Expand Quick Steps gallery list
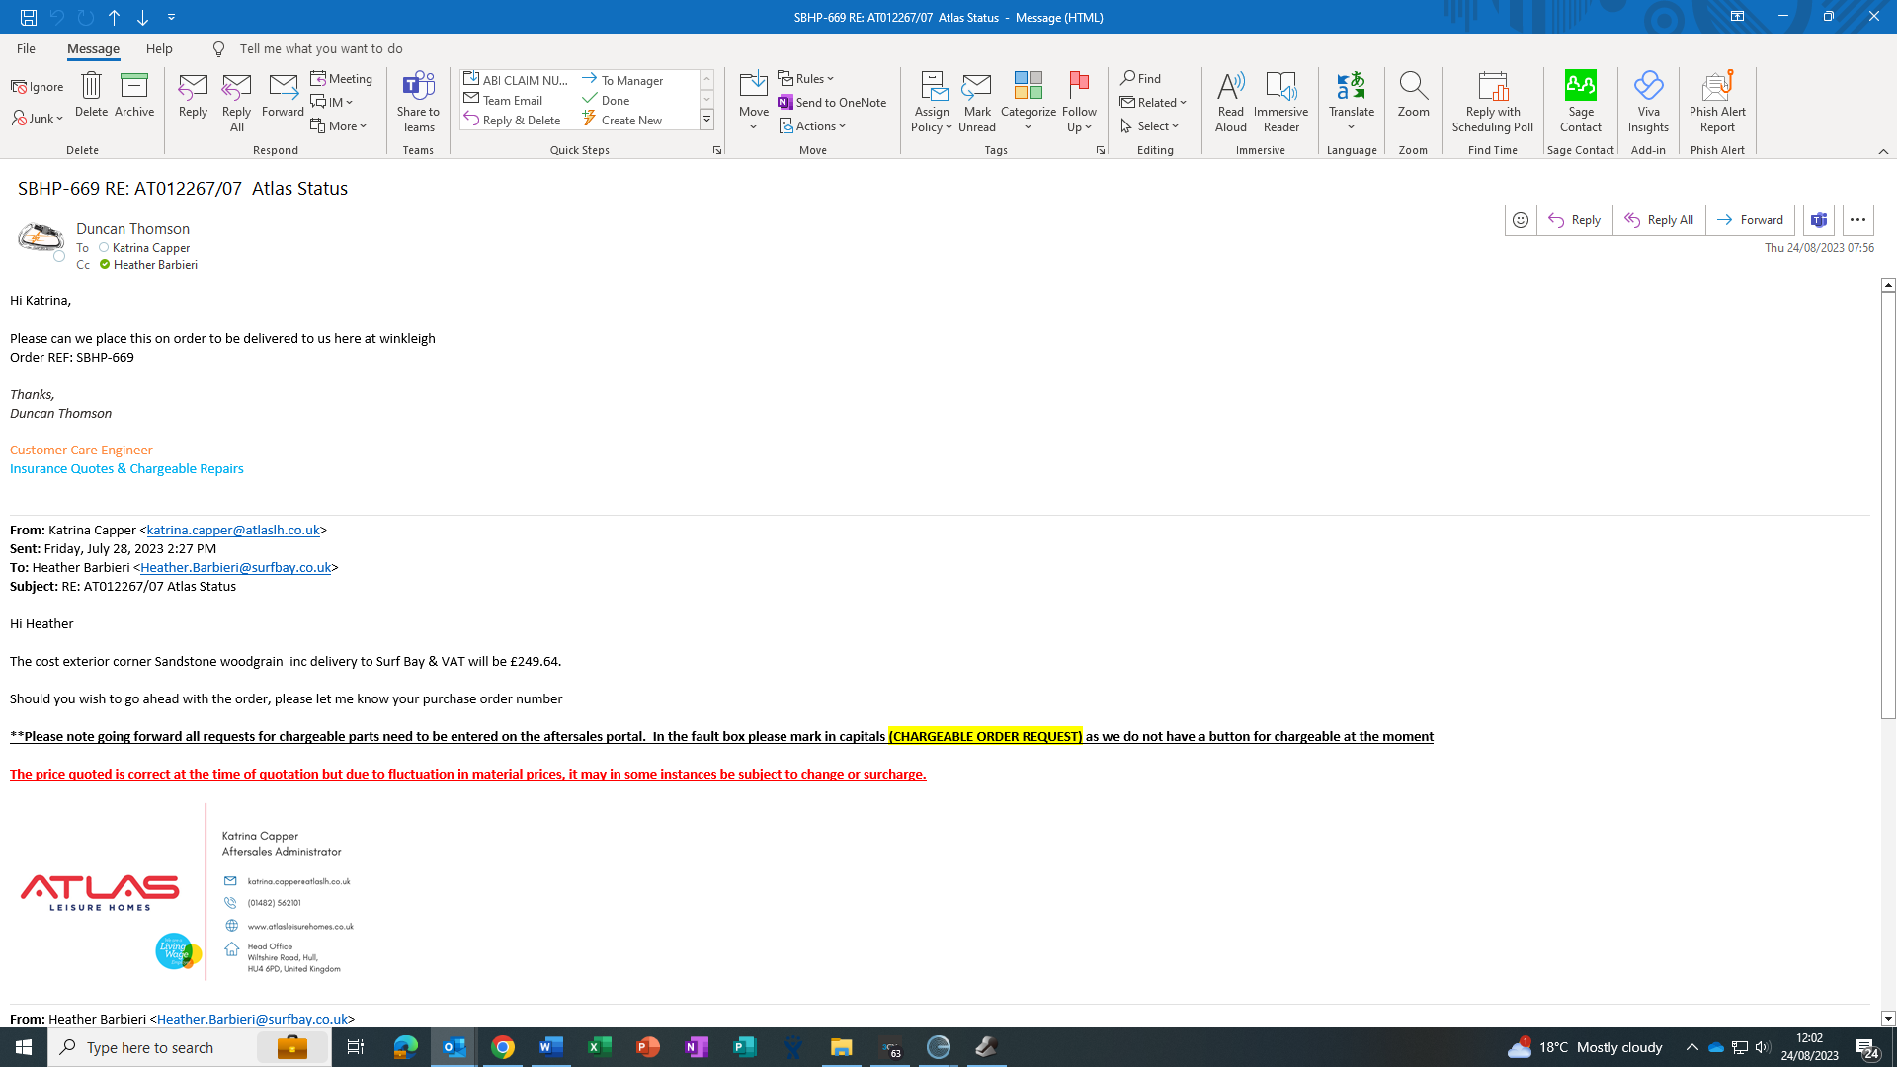 click(707, 121)
